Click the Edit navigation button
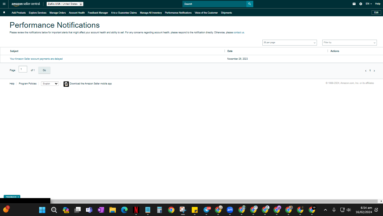This screenshot has height=216, width=383. (x=376, y=13)
